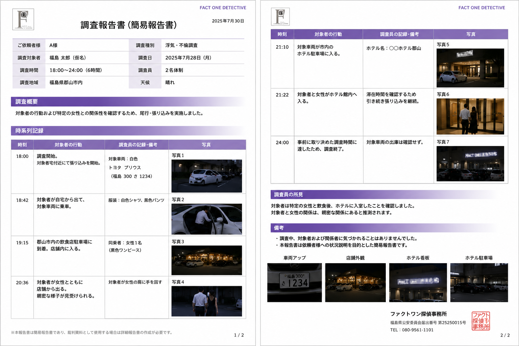Select the agency name ファクトワン探偵事務所
Viewport: 519px width, 346px height.
tap(419, 314)
